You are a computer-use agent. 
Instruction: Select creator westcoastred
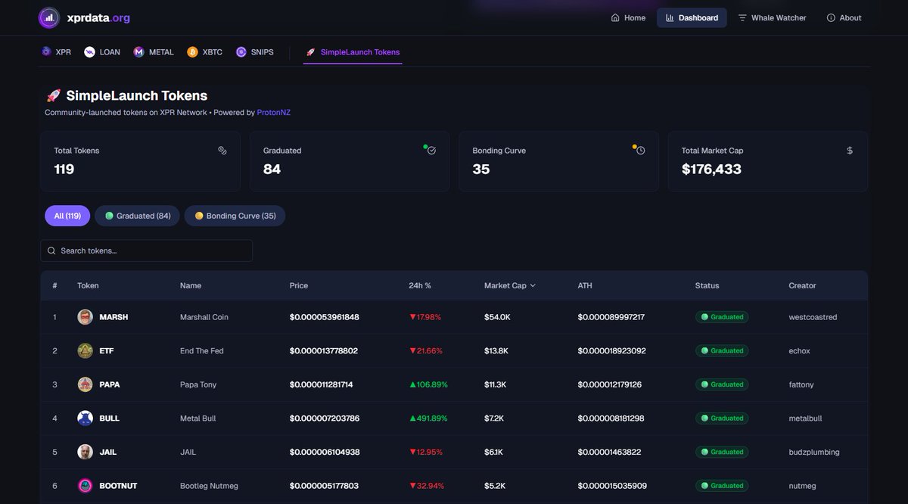[813, 317]
